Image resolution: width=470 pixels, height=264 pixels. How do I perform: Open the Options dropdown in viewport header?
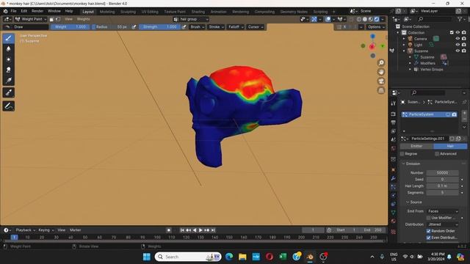(x=376, y=27)
